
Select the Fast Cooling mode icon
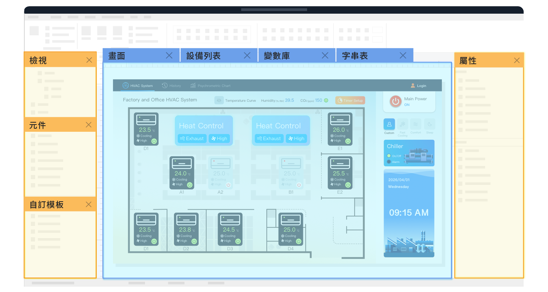(x=403, y=124)
